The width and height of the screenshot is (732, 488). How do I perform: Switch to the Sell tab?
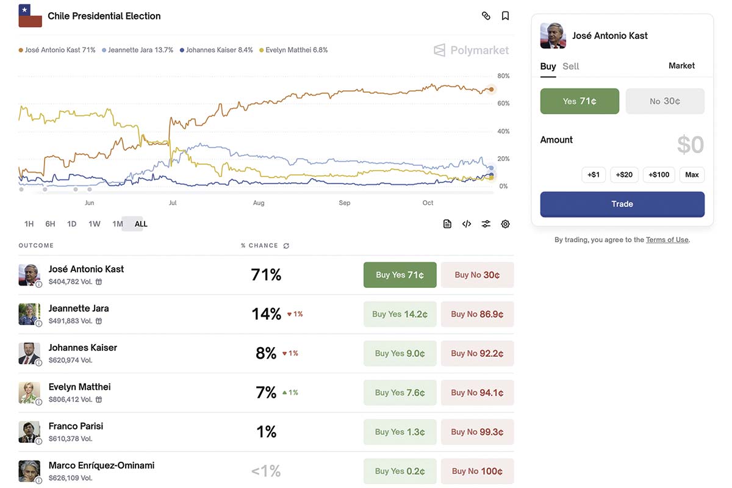coord(571,66)
